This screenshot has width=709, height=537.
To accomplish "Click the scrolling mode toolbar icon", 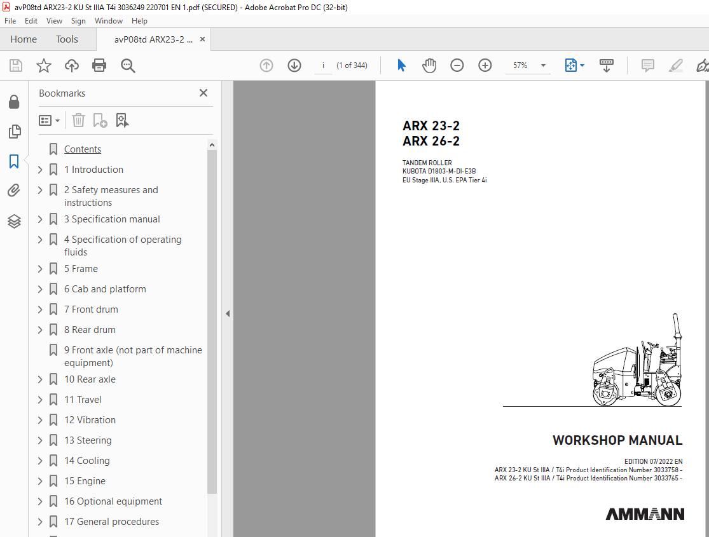I will [607, 65].
